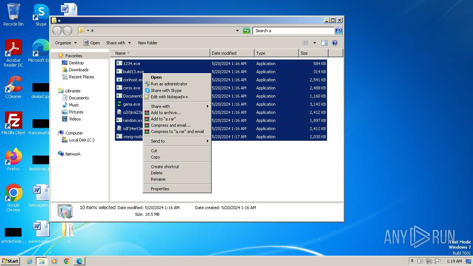Toggle the preview pane icon
This screenshot has width=473, height=266.
[324, 43]
